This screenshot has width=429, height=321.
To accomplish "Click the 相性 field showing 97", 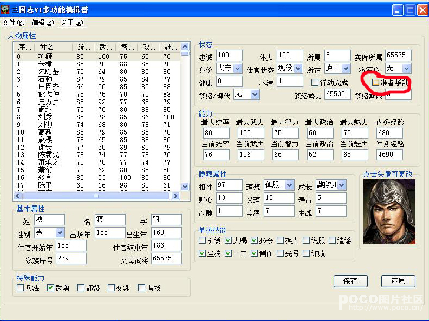I will pos(229,185).
